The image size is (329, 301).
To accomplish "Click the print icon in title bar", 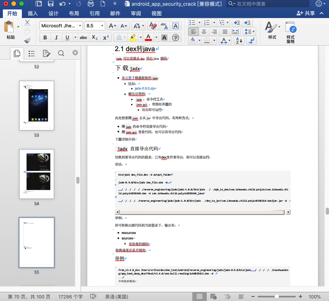I will 90,4.
